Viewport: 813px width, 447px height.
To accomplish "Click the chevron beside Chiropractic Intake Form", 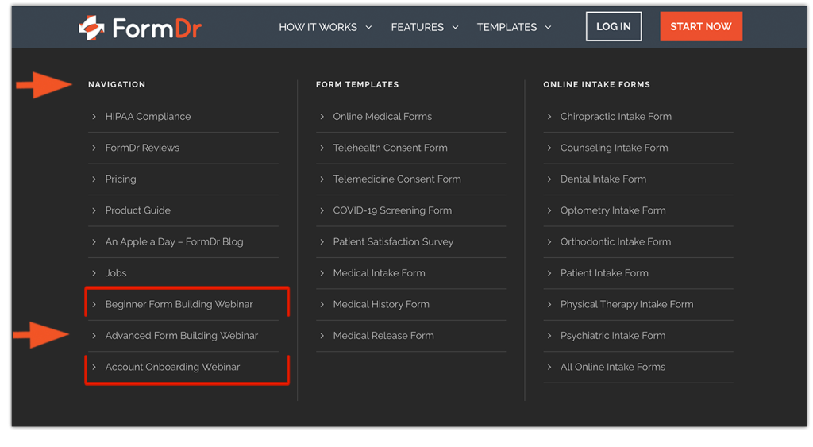I will pyautogui.click(x=549, y=117).
